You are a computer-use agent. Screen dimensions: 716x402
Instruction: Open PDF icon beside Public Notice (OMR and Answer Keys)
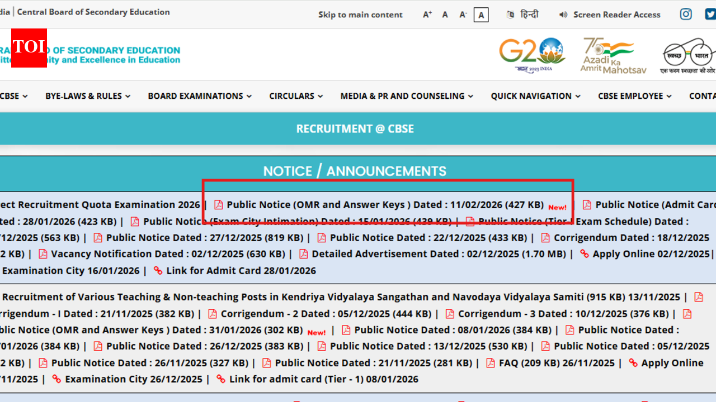[x=218, y=205]
